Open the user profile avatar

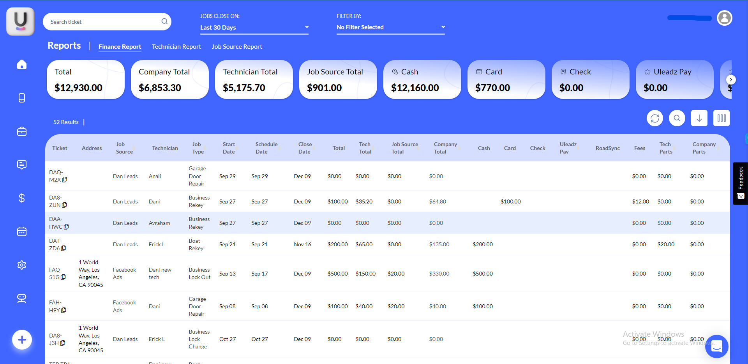pyautogui.click(x=725, y=18)
